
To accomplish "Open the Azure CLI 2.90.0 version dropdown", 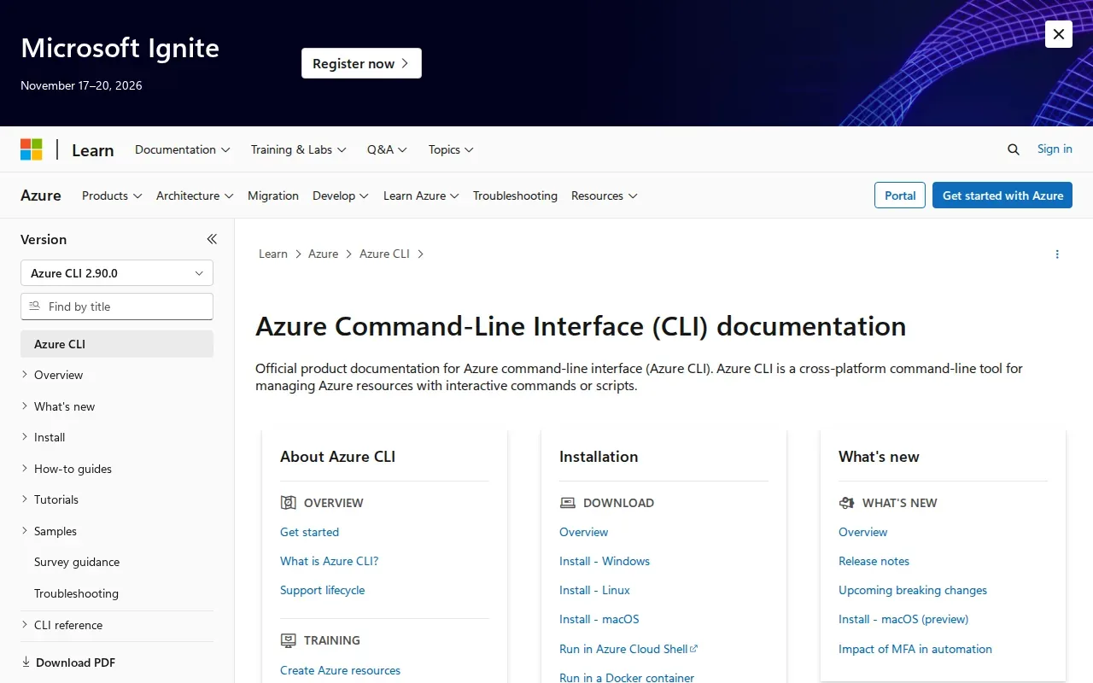I will 117,273.
